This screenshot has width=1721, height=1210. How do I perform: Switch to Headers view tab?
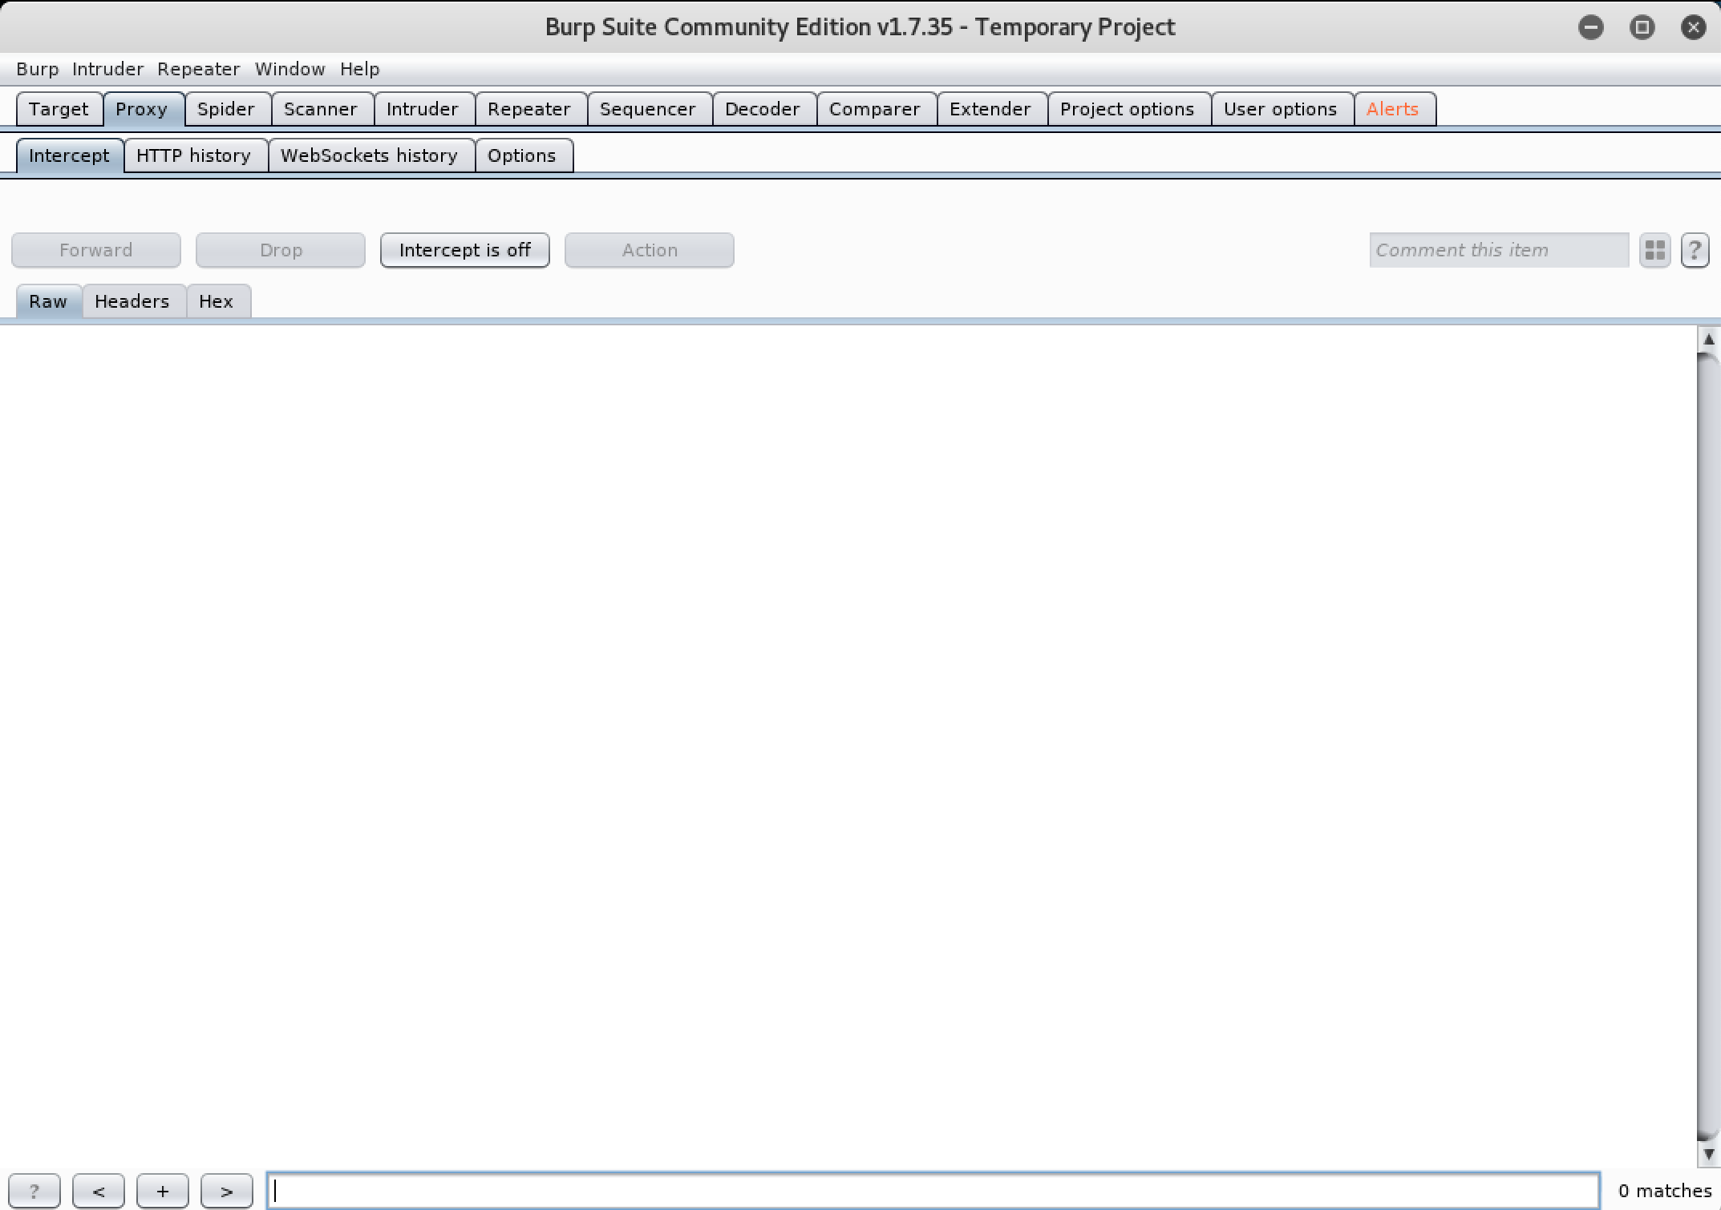tap(131, 300)
